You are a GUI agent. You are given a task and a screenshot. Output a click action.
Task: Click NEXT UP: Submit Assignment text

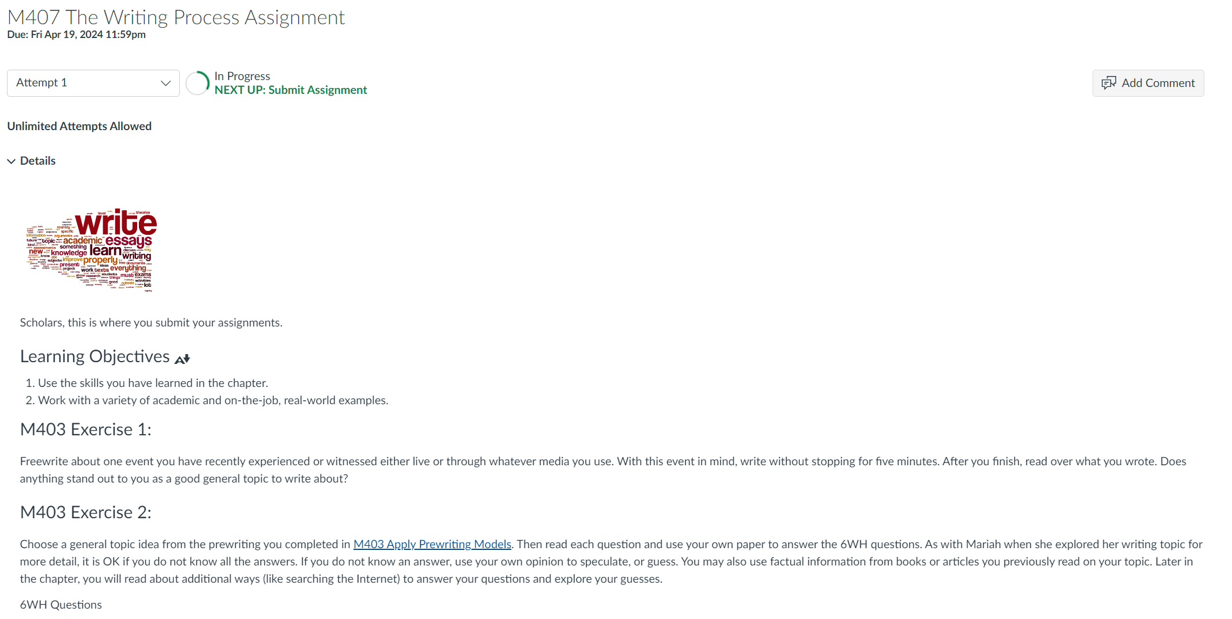pos(290,90)
